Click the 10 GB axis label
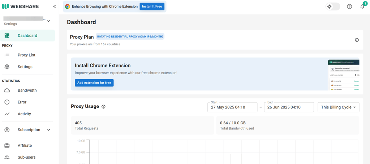 pyautogui.click(x=81, y=141)
